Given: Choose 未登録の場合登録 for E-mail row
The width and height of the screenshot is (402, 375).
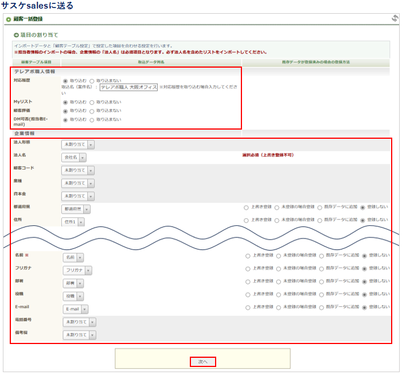Looking at the screenshot, I should [279, 307].
